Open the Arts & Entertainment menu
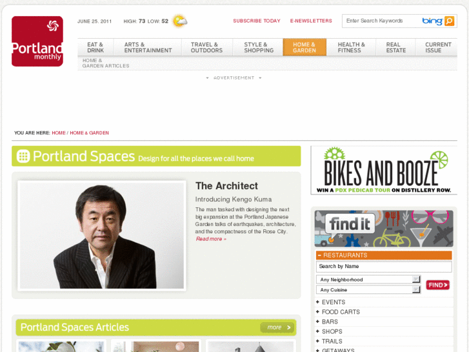 click(148, 47)
